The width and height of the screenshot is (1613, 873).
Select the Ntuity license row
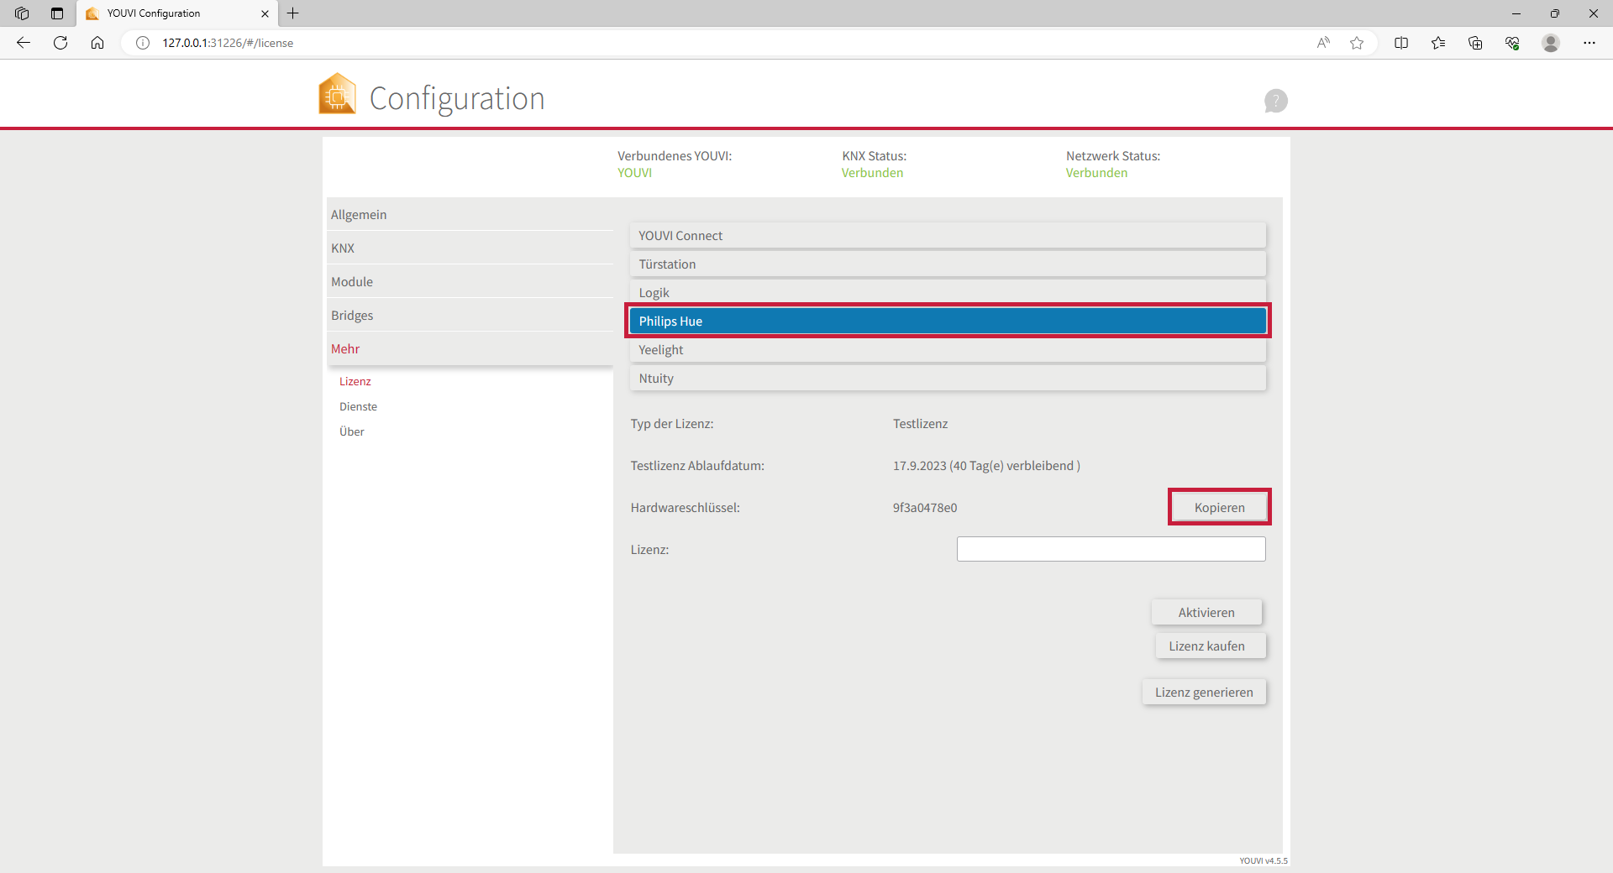pyautogui.click(x=948, y=379)
